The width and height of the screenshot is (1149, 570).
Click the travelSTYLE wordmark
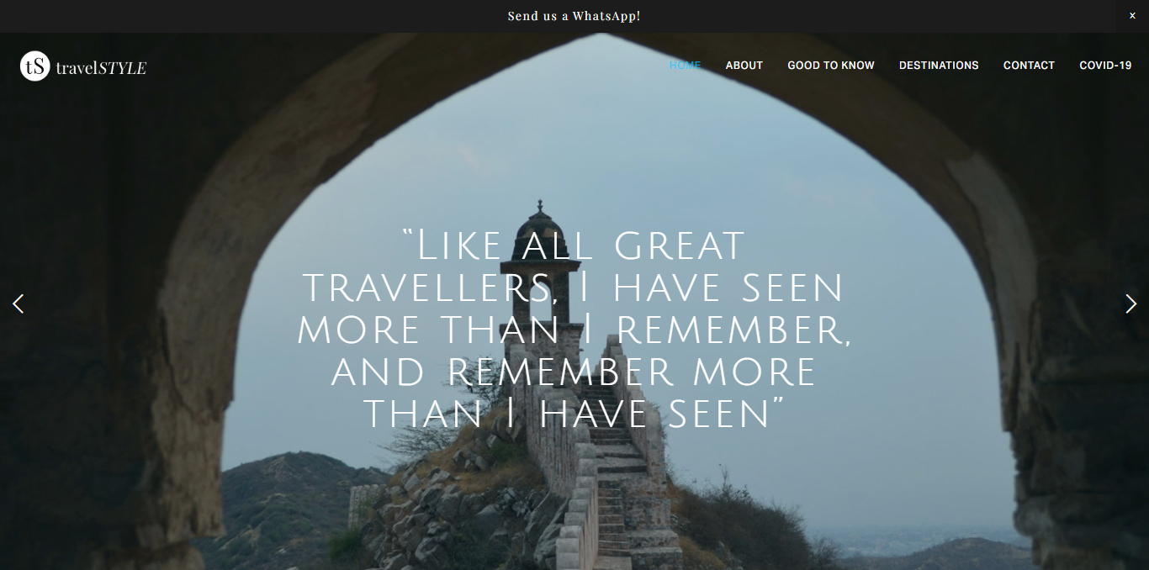[101, 67]
